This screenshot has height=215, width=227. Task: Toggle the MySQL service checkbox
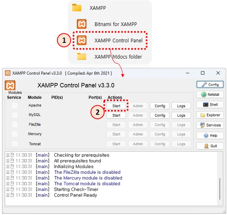pos(14,115)
